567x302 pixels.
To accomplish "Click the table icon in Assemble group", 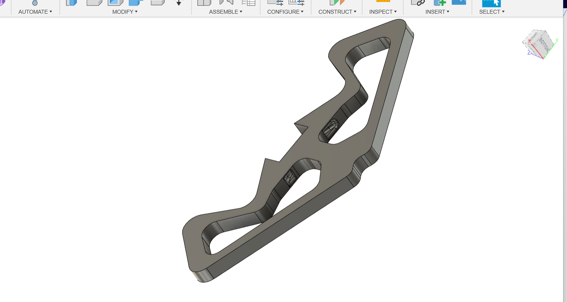I will [248, 2].
